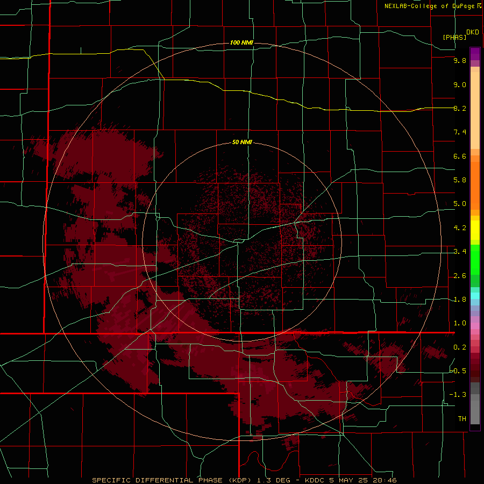This screenshot has width=484, height=484.
Task: Click the KDDC station identifier
Action: click(316, 480)
